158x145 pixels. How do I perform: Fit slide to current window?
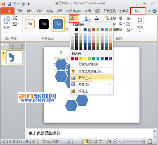[150, 142]
